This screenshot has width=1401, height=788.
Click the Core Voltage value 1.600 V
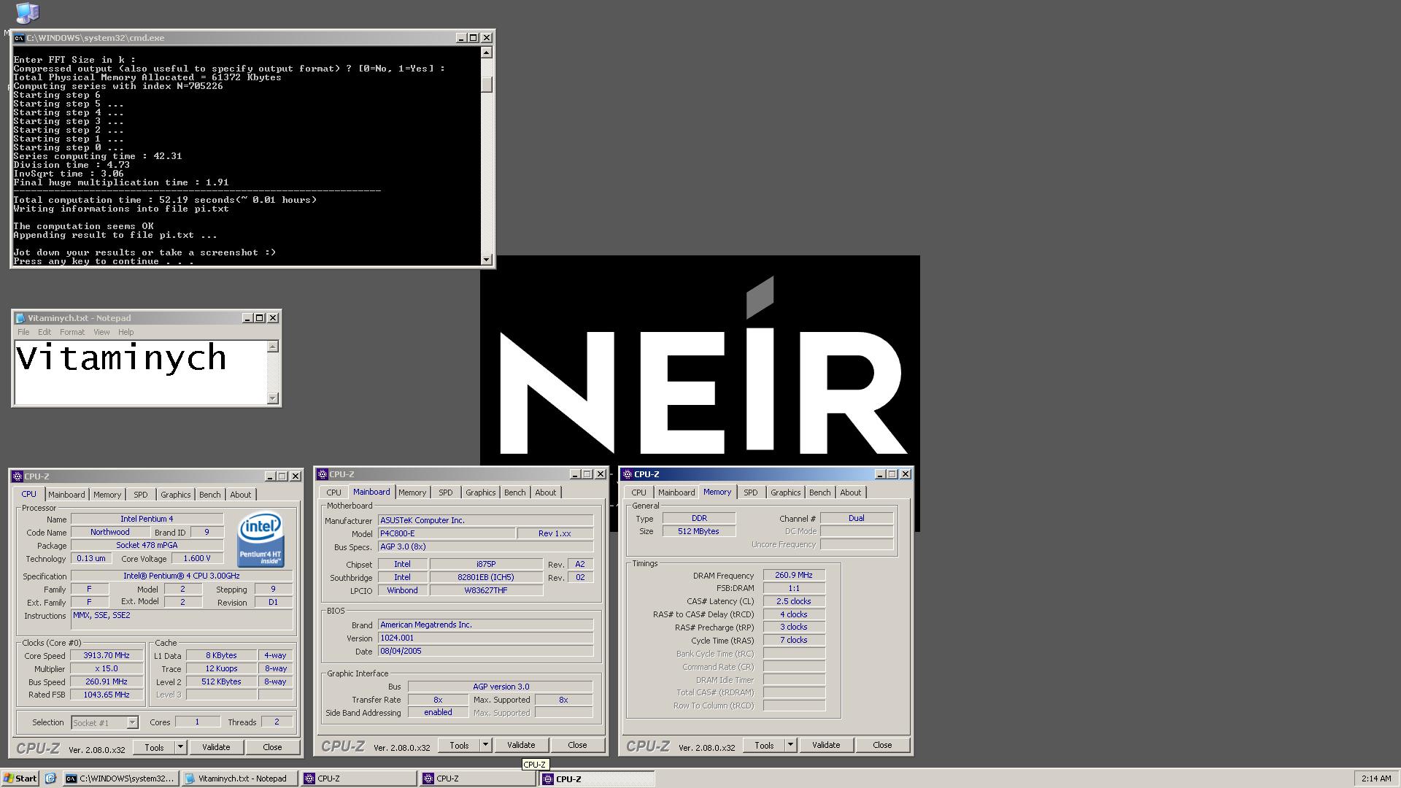coord(197,559)
